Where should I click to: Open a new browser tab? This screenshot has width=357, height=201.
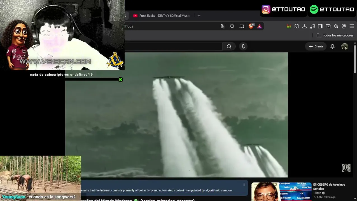199,16
